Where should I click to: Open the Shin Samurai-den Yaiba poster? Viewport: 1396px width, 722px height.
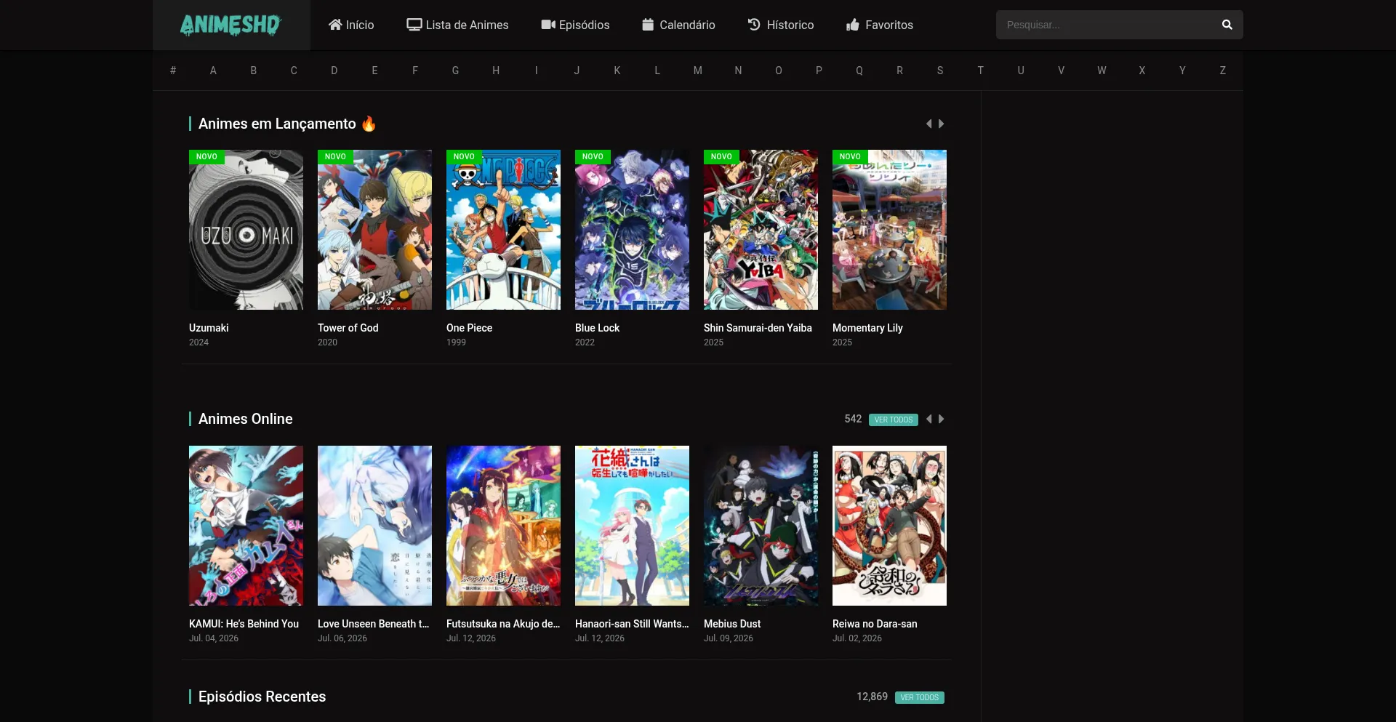pos(761,230)
